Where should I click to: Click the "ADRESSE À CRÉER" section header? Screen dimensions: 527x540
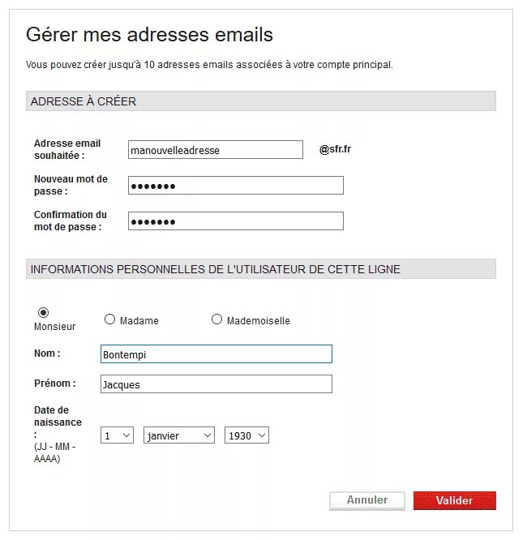[x=84, y=101]
